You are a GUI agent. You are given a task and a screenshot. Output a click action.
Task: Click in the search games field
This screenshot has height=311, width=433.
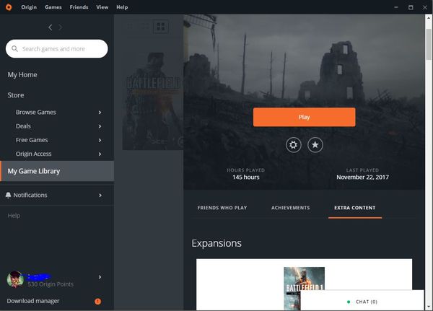56,49
